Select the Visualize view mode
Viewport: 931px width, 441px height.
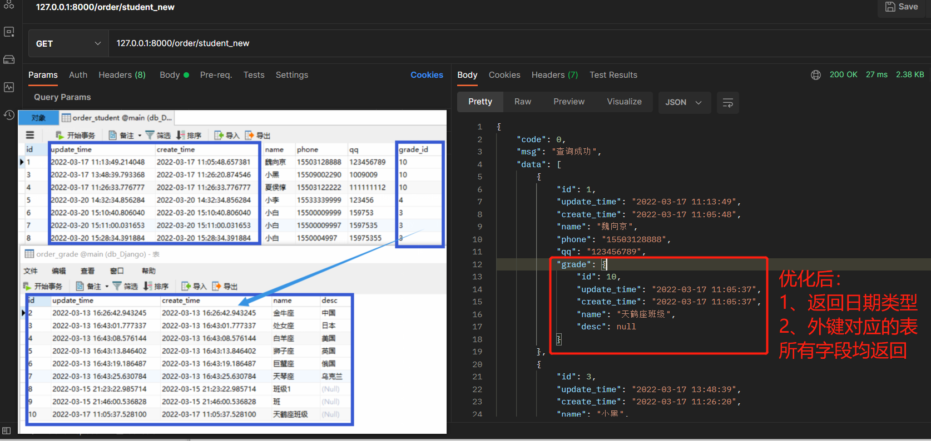[x=624, y=102]
